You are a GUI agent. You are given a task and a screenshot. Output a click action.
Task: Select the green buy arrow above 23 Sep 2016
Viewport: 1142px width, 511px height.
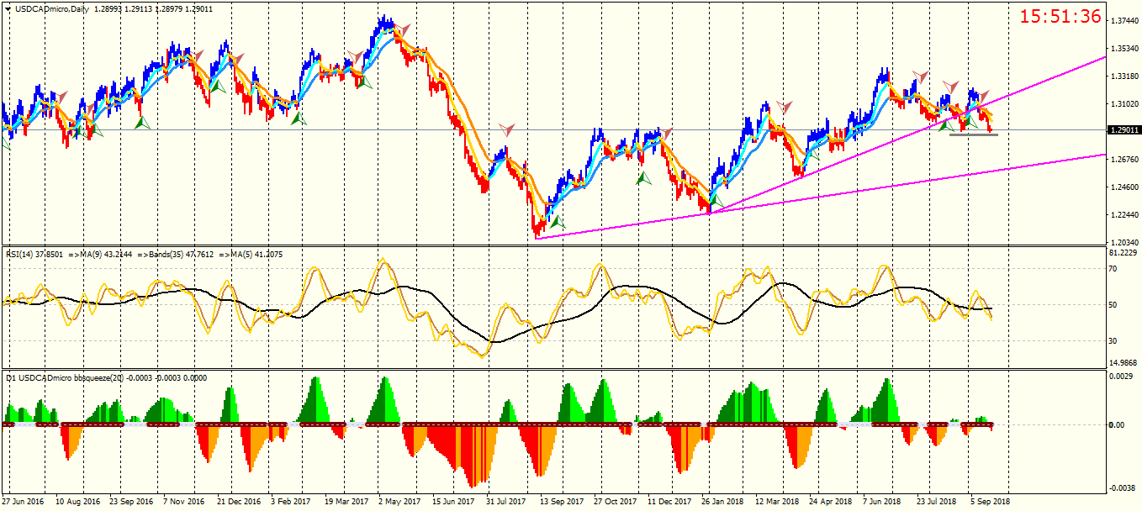(142, 122)
